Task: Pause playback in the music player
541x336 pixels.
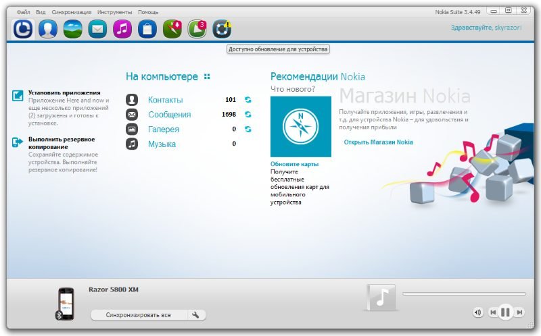Action: tap(505, 312)
